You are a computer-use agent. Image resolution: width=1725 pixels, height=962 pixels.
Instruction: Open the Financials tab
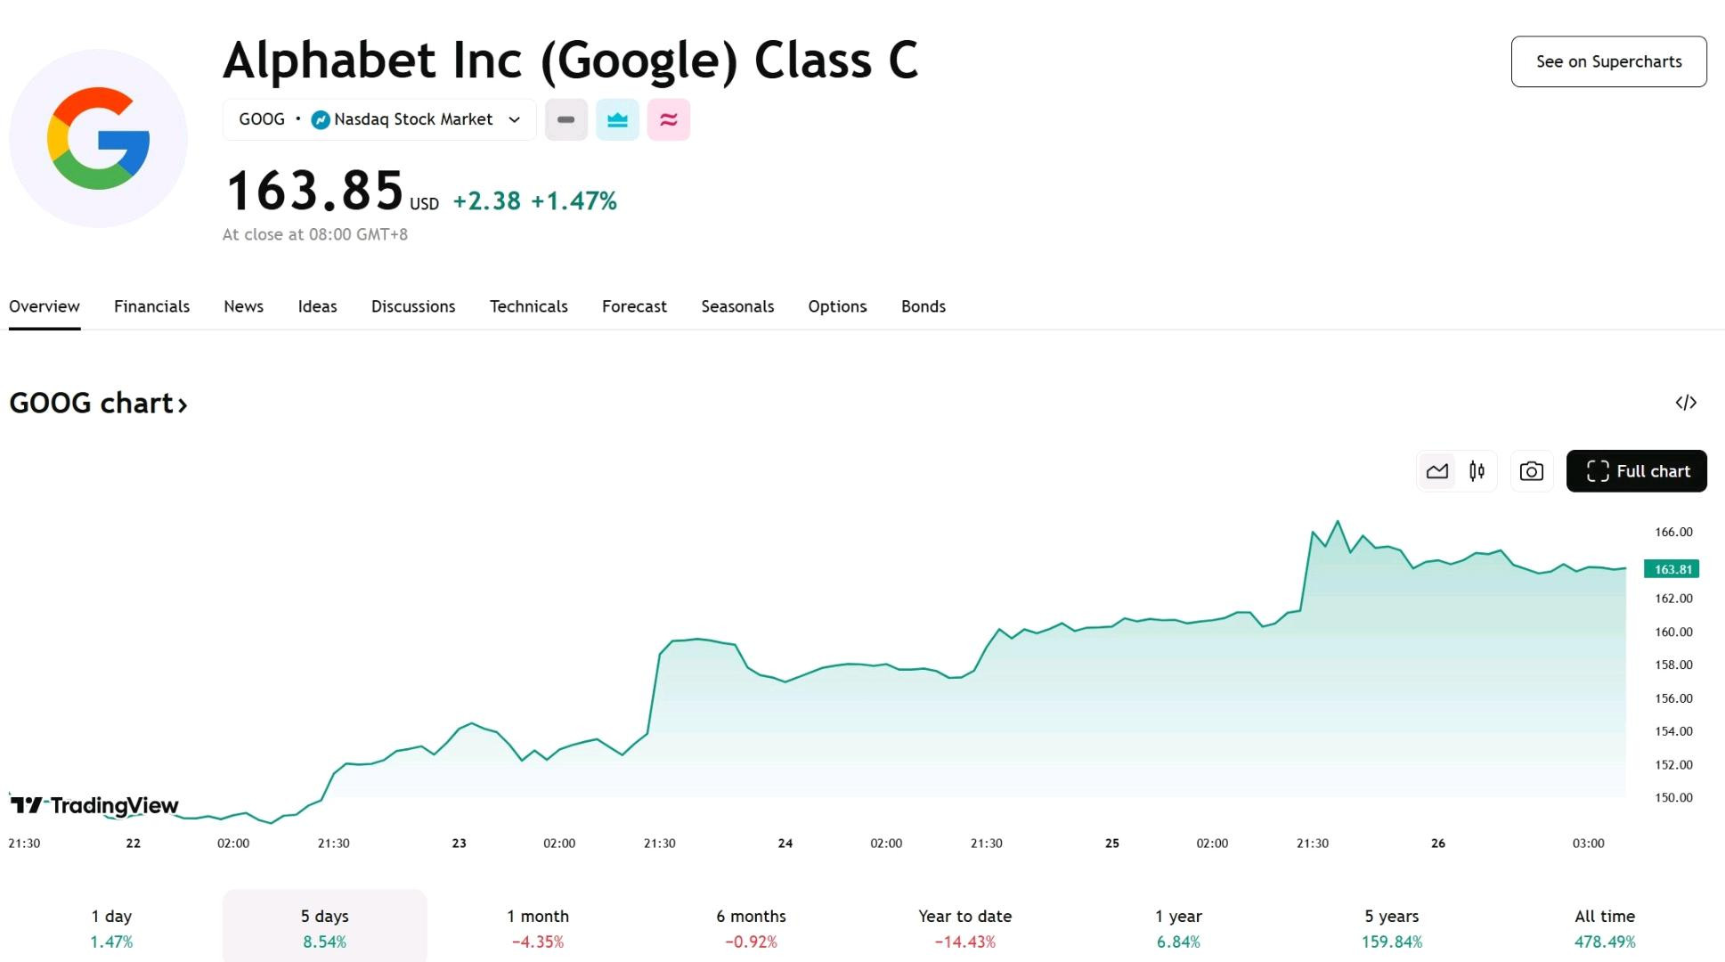click(x=151, y=306)
